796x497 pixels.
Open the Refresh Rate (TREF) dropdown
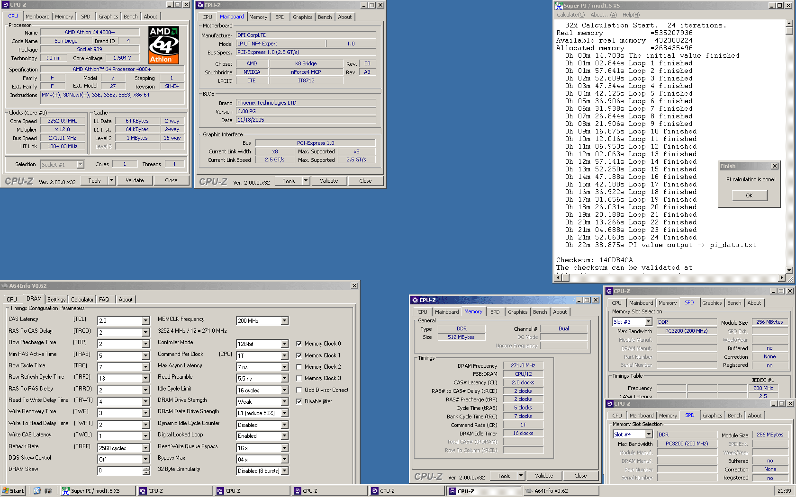[146, 448]
